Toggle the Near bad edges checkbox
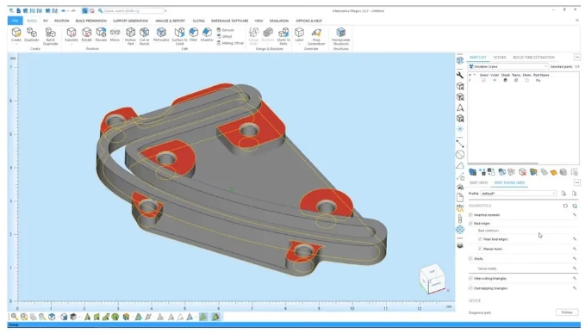The width and height of the screenshot is (585, 333). tap(480, 239)
